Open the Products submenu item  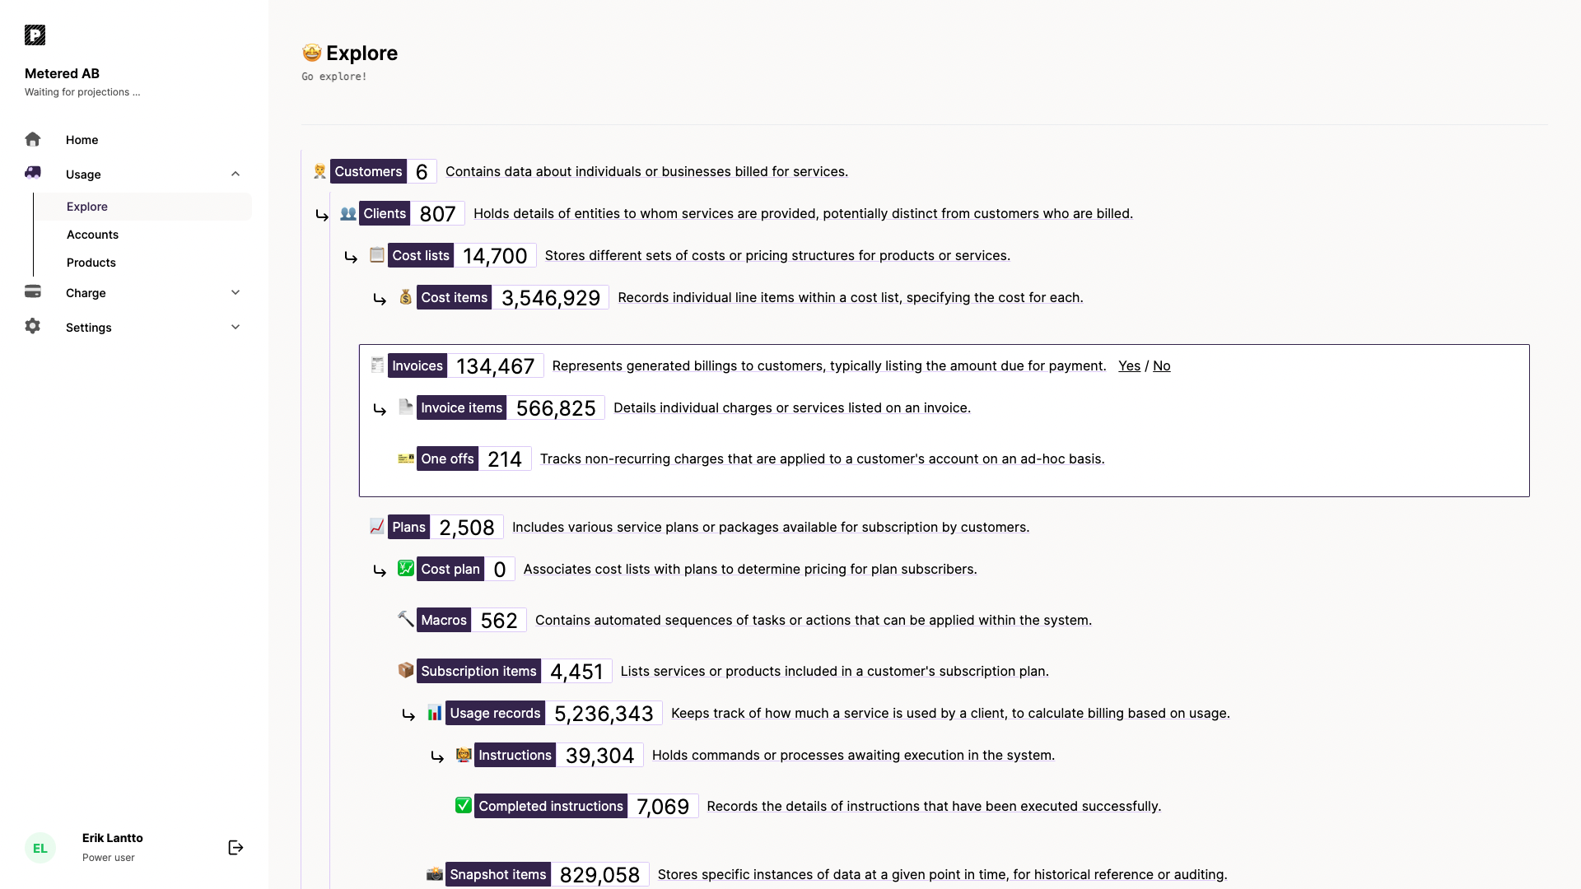(91, 263)
